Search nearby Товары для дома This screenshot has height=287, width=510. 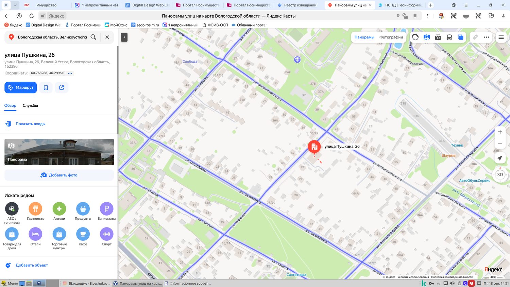pyautogui.click(x=12, y=238)
